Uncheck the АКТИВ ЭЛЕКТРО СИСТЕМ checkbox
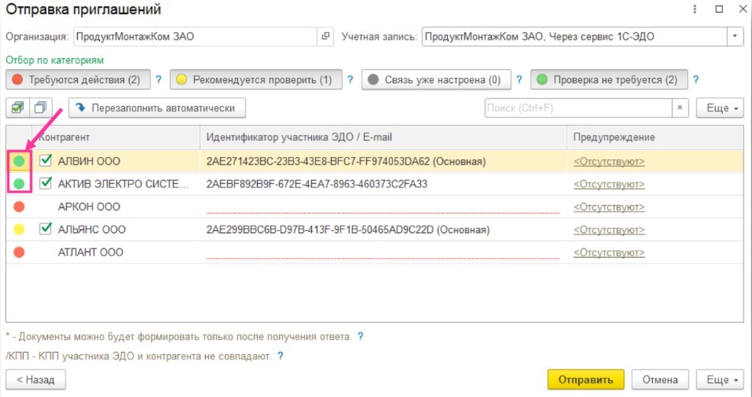The image size is (752, 397). coord(46,184)
